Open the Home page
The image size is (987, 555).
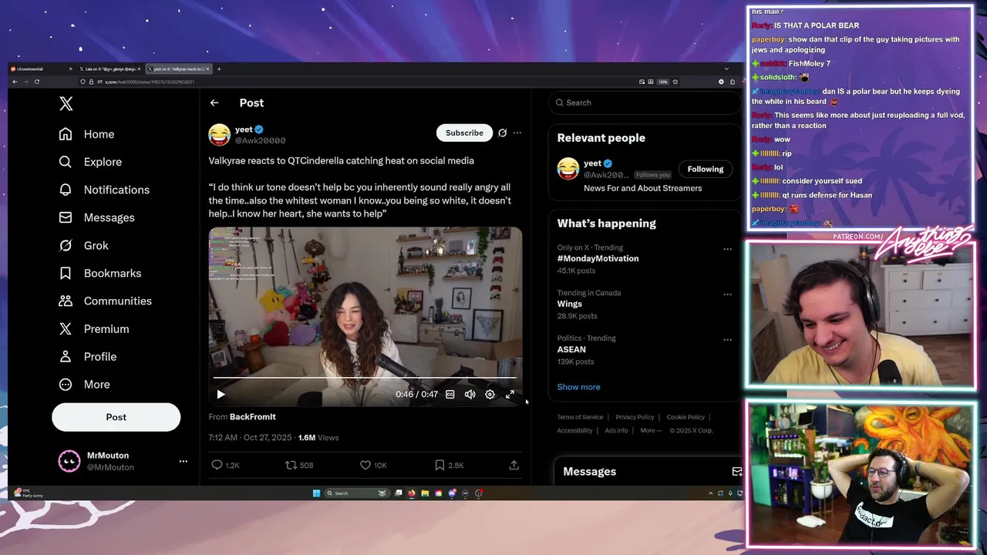click(87, 134)
